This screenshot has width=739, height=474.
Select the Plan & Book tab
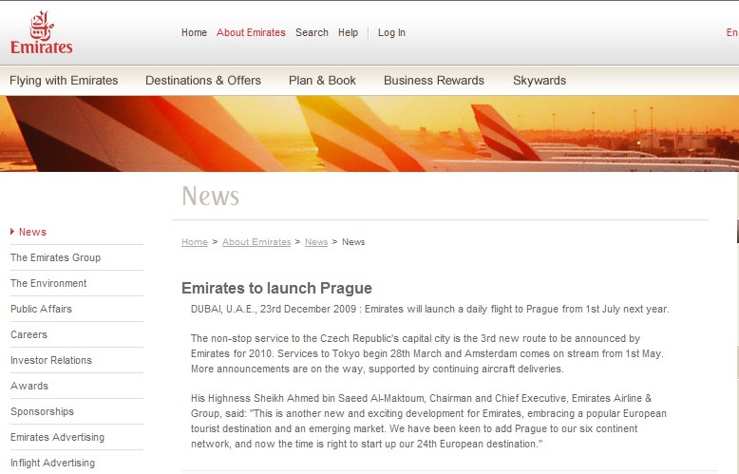(x=322, y=81)
